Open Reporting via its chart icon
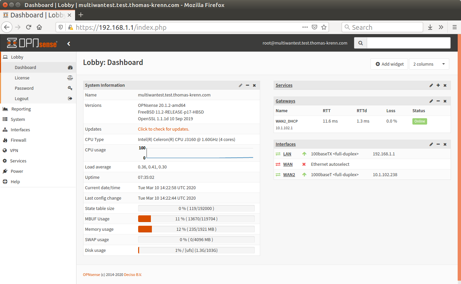461x284 pixels. pyautogui.click(x=5, y=109)
